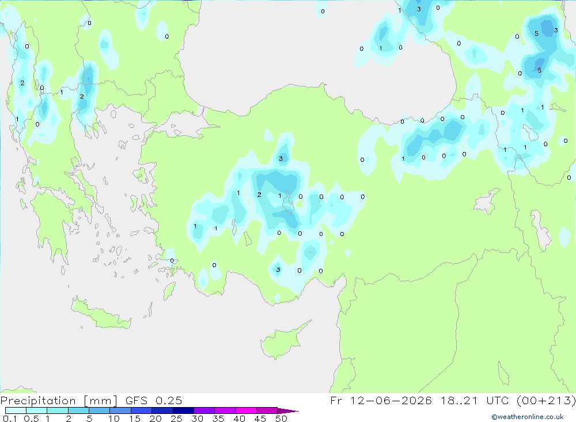Click the '20' legend scale label
Screen dimensions: 576x422
(156, 419)
